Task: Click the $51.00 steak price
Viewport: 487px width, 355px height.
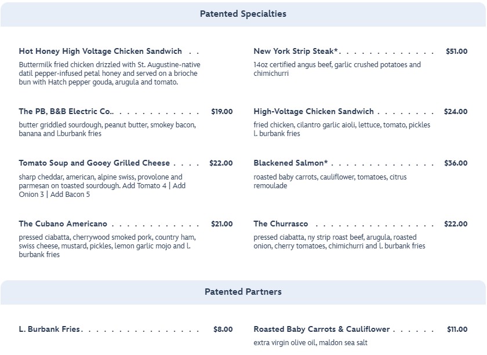Action: [x=456, y=52]
